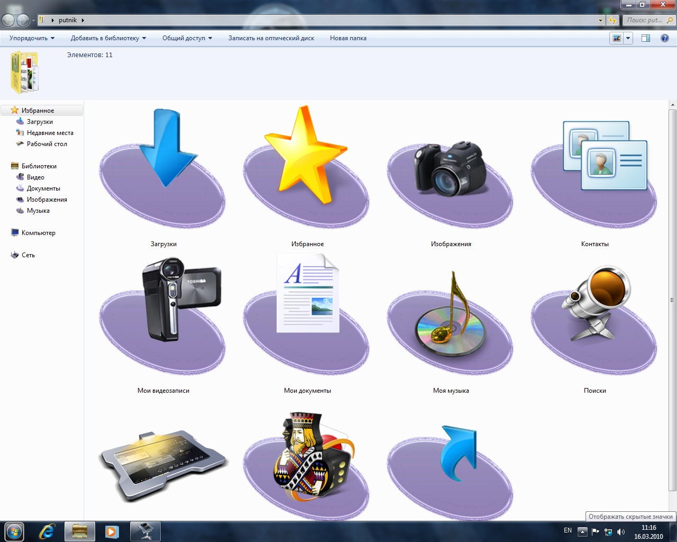Select Компьютер in the navigation pane
The image size is (677, 542).
point(38,233)
